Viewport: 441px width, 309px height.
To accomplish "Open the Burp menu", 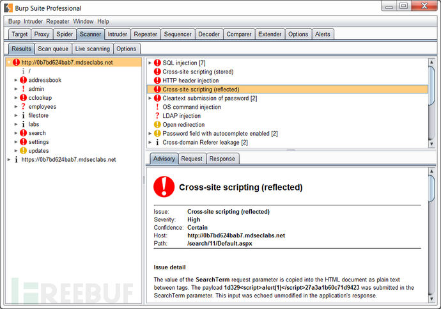I will pos(14,21).
